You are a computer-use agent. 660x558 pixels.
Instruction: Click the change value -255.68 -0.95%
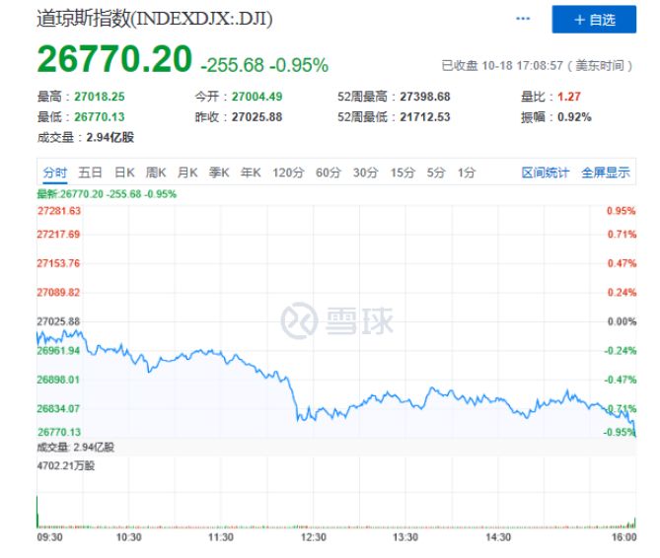tap(264, 65)
